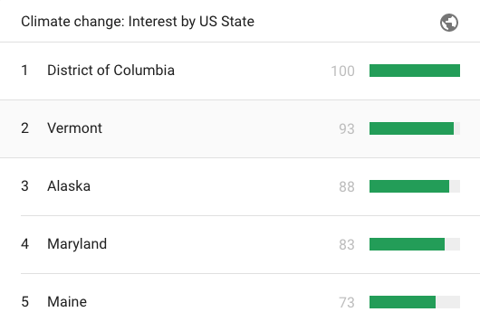
Task: Click Maine's green interest bar
Action: pyautogui.click(x=402, y=302)
